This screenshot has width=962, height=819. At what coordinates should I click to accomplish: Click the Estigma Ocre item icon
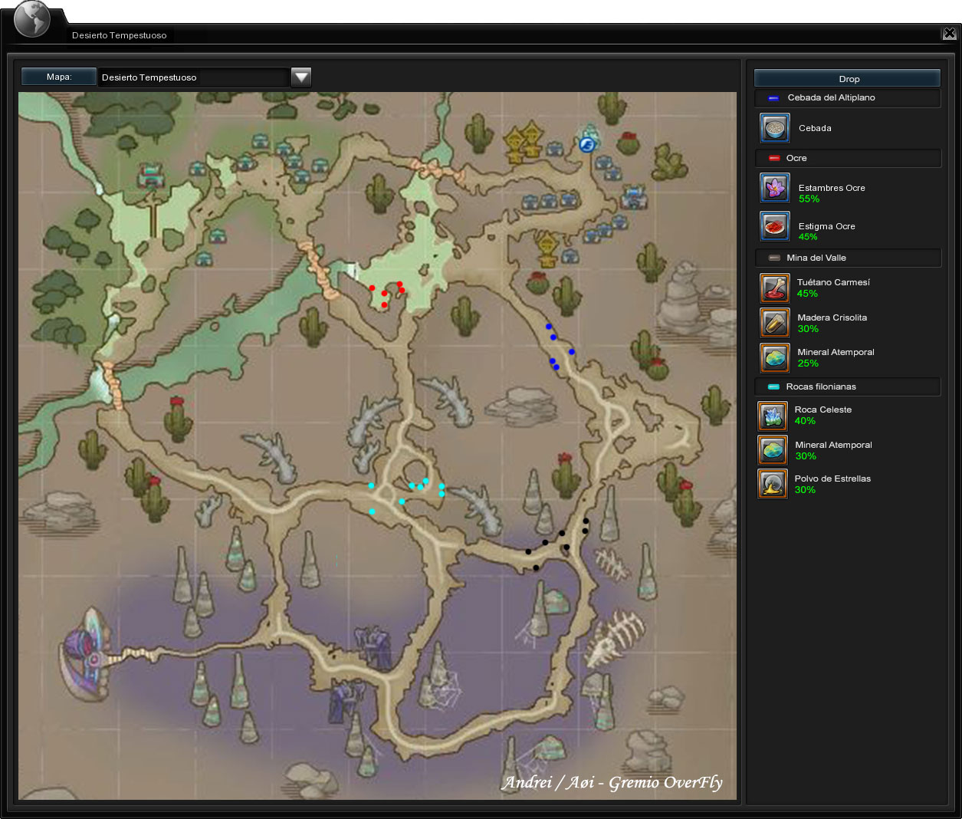pos(775,226)
